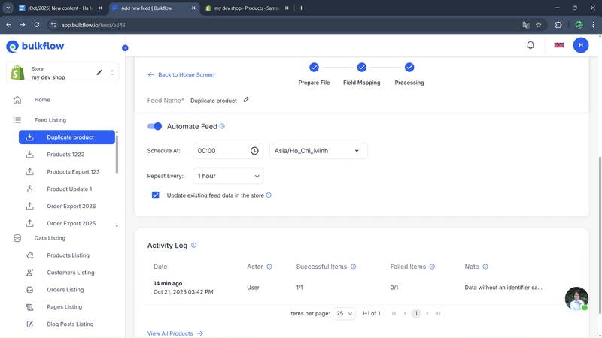
Task: Click the Customers Listing person icon
Action: click(30, 273)
